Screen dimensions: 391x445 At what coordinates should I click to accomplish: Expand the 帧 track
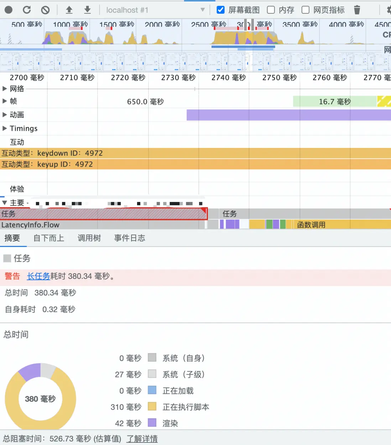(5, 101)
